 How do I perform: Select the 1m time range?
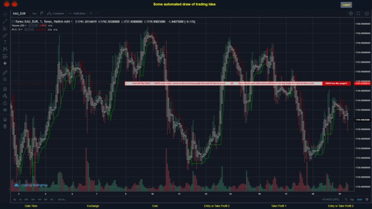pyautogui.click(x=39, y=199)
